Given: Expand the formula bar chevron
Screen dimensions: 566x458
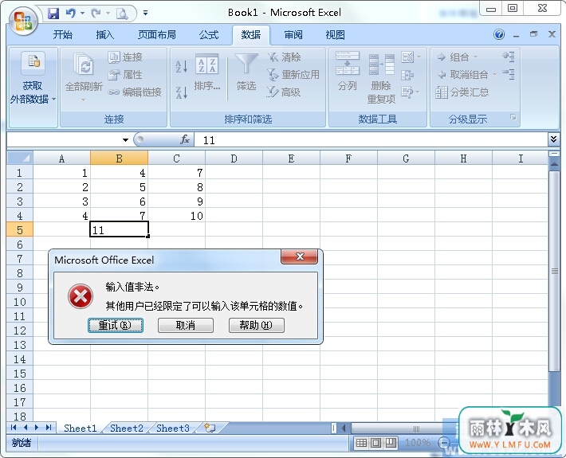Looking at the screenshot, I should pyautogui.click(x=554, y=139).
